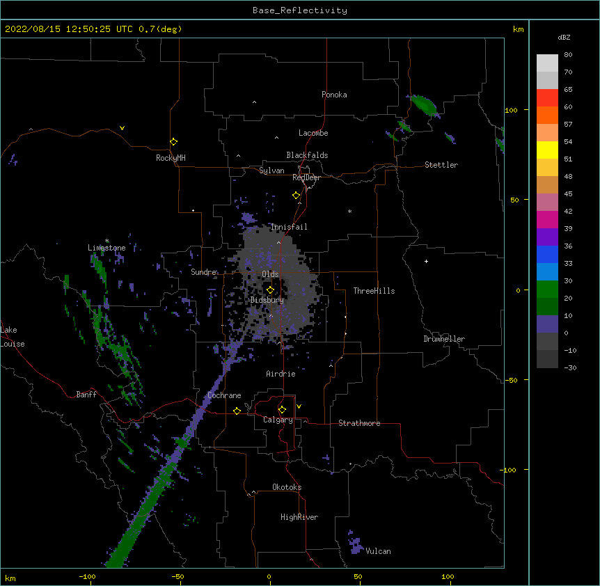Screen dimensions: 600x586
Task: Click the 50 tick label on the vertical axis
Action: pyautogui.click(x=514, y=200)
